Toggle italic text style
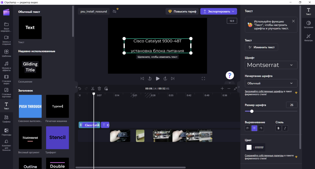This screenshot has width=315, height=169. point(285,128)
